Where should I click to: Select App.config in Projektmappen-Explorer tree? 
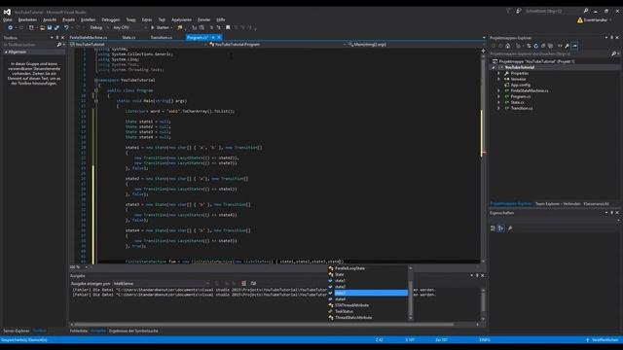point(521,85)
